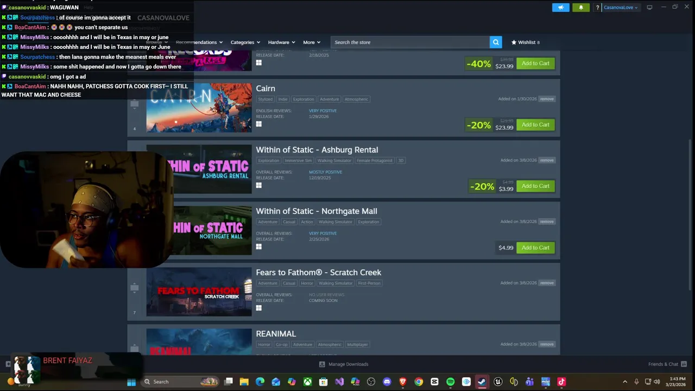
Task: Select the Horror tag on REANIMAL
Action: pyautogui.click(x=264, y=345)
